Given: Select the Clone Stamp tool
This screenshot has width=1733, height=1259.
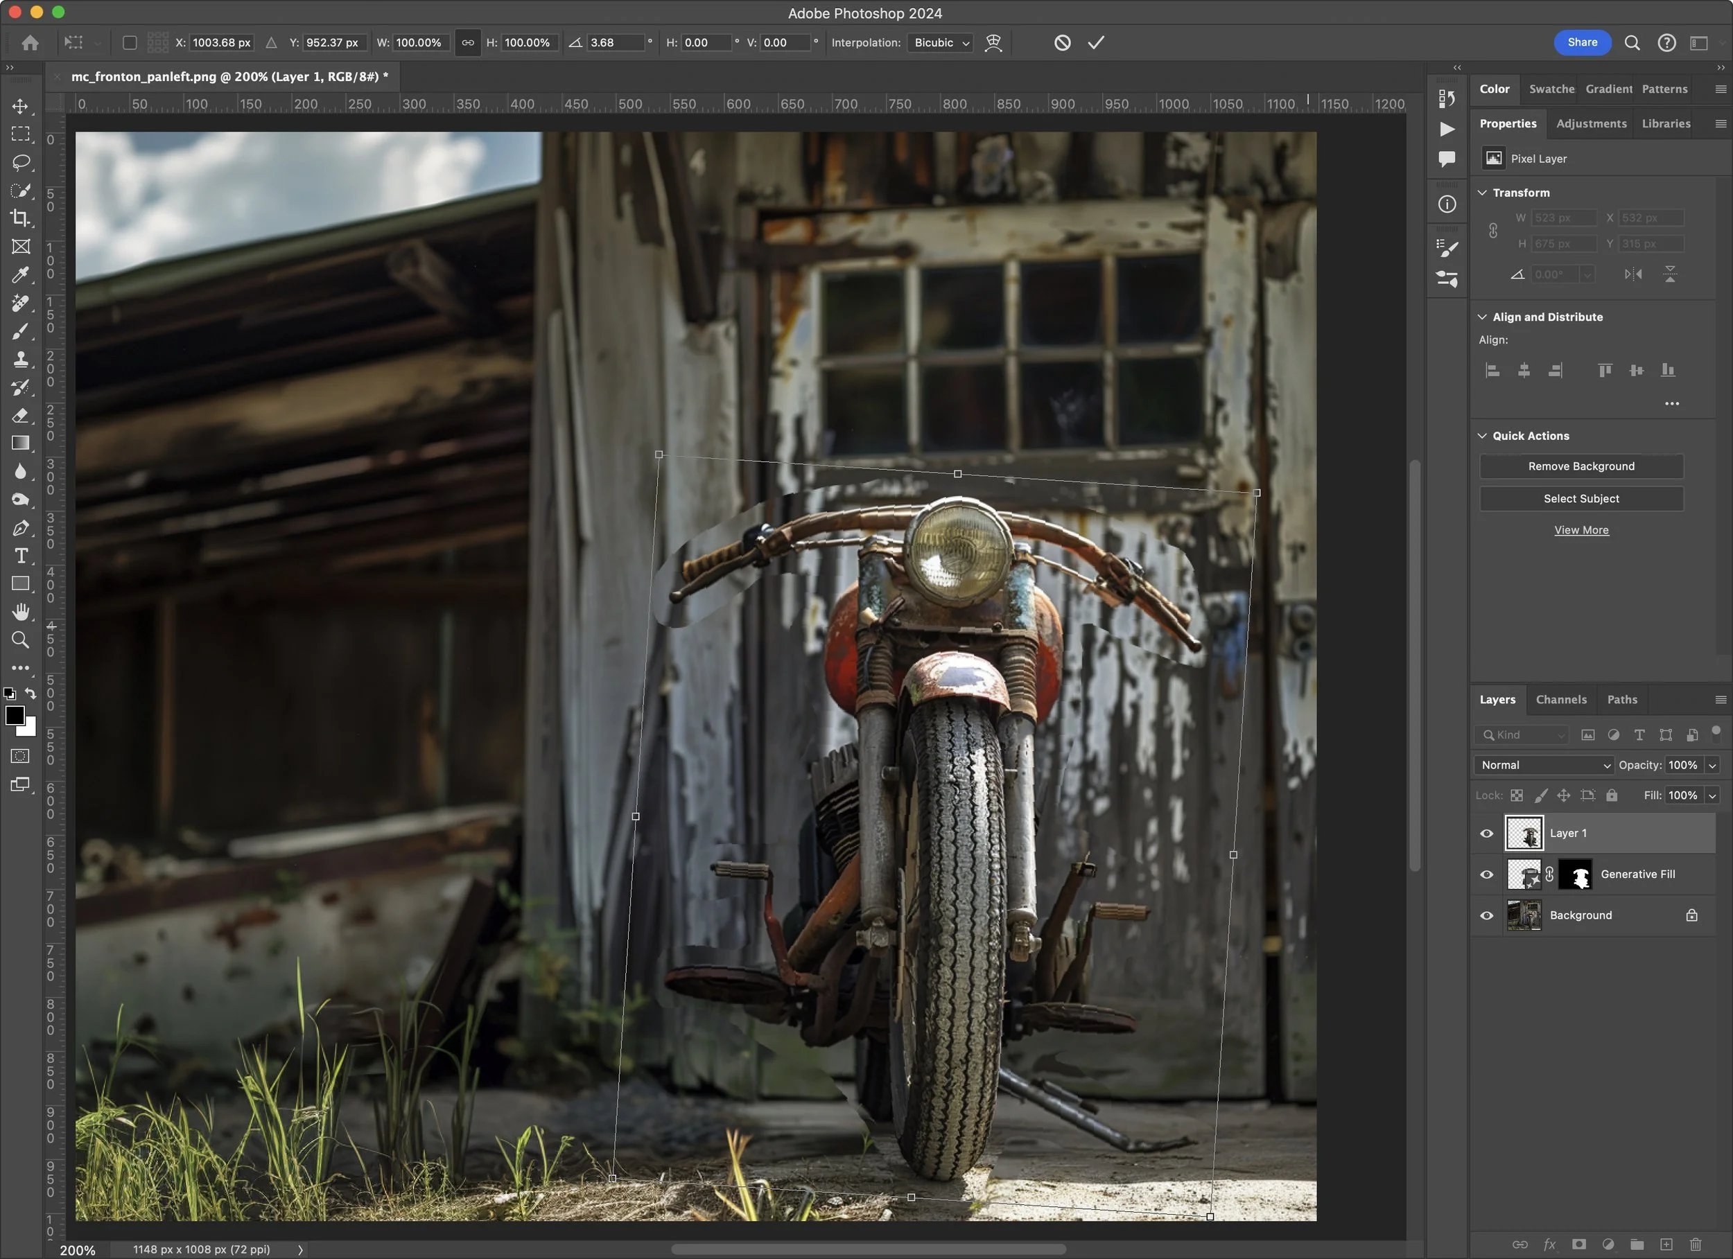Looking at the screenshot, I should tap(21, 360).
